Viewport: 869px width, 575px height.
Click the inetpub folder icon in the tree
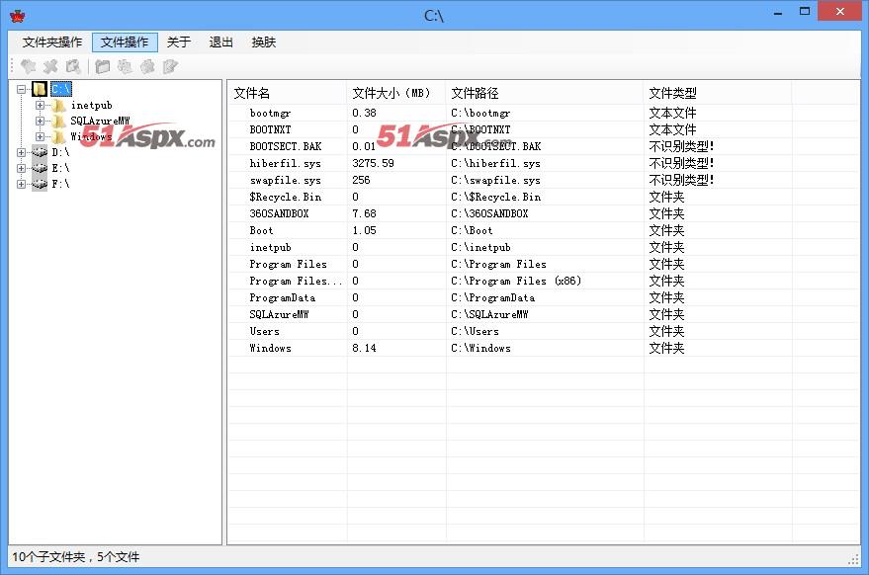[x=58, y=105]
